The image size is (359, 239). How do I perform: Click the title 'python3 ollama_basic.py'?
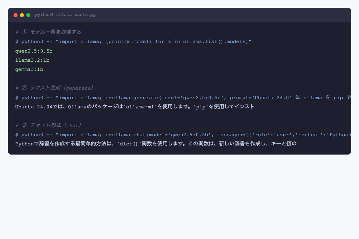pos(65,15)
